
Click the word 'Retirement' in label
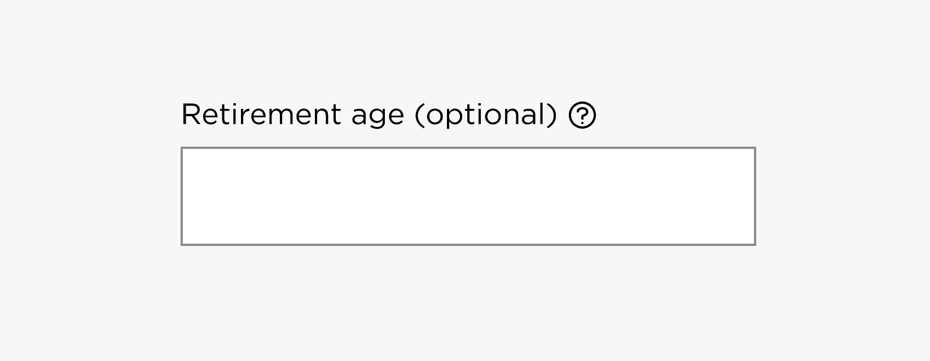pos(261,115)
